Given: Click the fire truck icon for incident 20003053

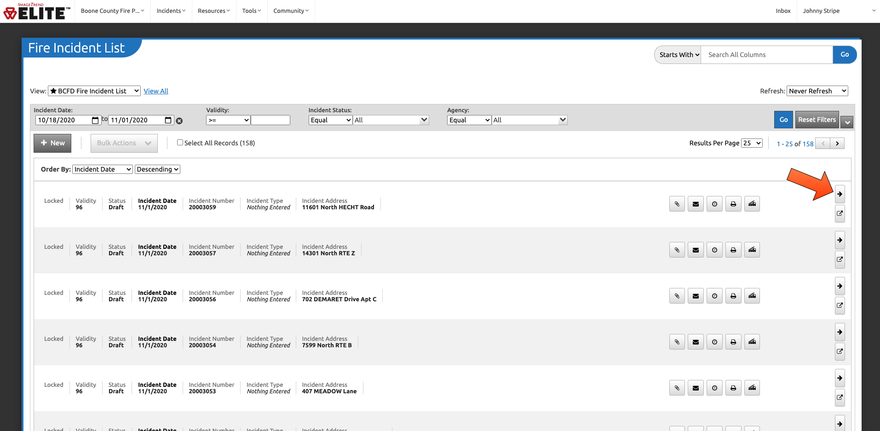Looking at the screenshot, I should (752, 388).
